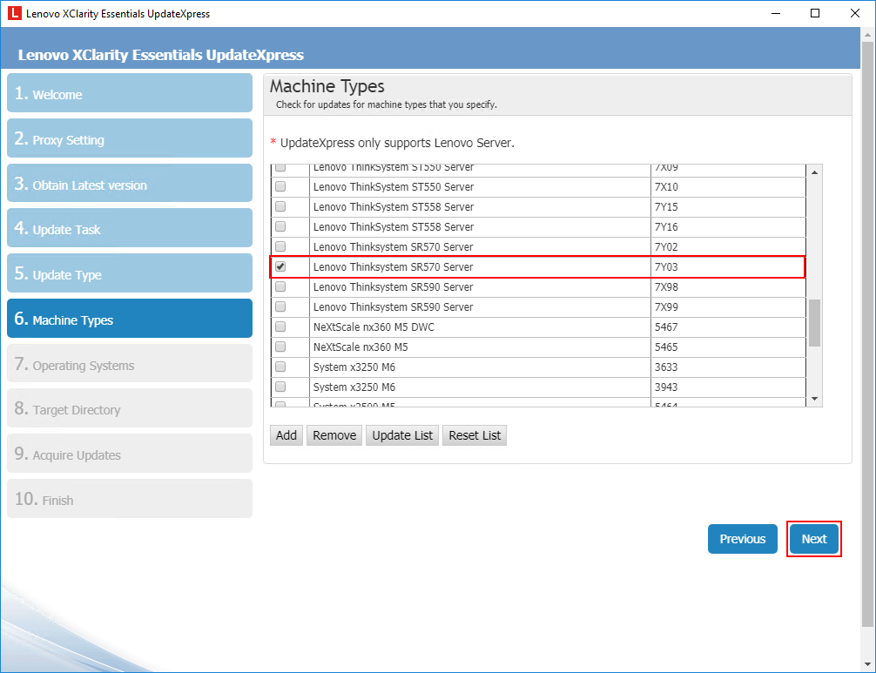Click the Acquire Updates step
This screenshot has height=673, width=876.
(130, 454)
